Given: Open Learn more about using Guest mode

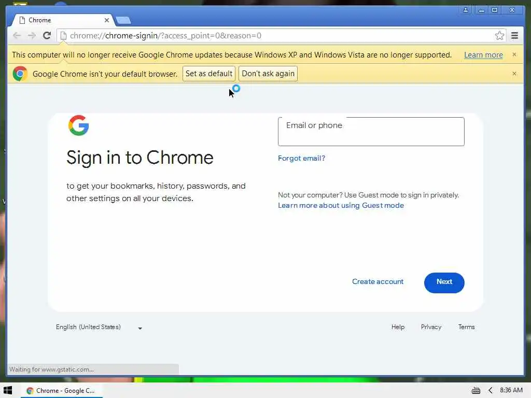Looking at the screenshot, I should (x=341, y=205).
